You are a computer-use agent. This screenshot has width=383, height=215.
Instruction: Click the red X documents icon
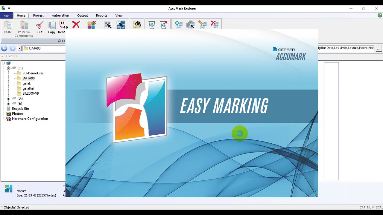coord(215,25)
